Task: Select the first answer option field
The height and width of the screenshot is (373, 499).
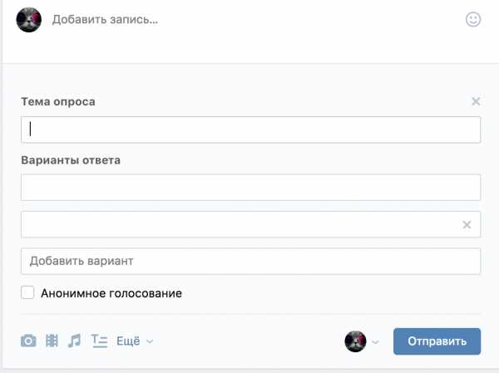Action: pyautogui.click(x=251, y=188)
